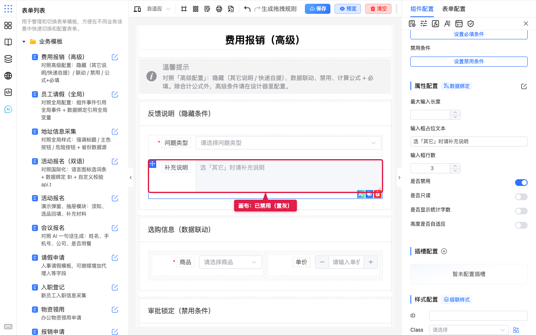The height and width of the screenshot is (335, 536).
Task: Collapse the left form list panel
Action: pos(131,178)
